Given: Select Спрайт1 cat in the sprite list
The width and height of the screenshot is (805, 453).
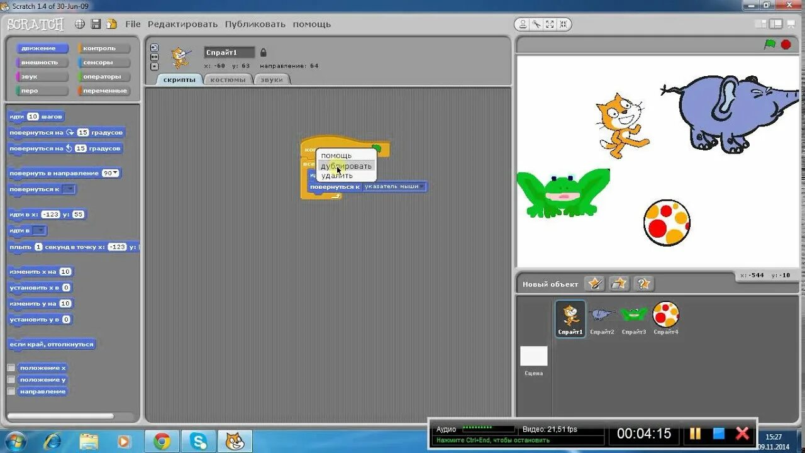Looking at the screenshot, I should tap(570, 318).
